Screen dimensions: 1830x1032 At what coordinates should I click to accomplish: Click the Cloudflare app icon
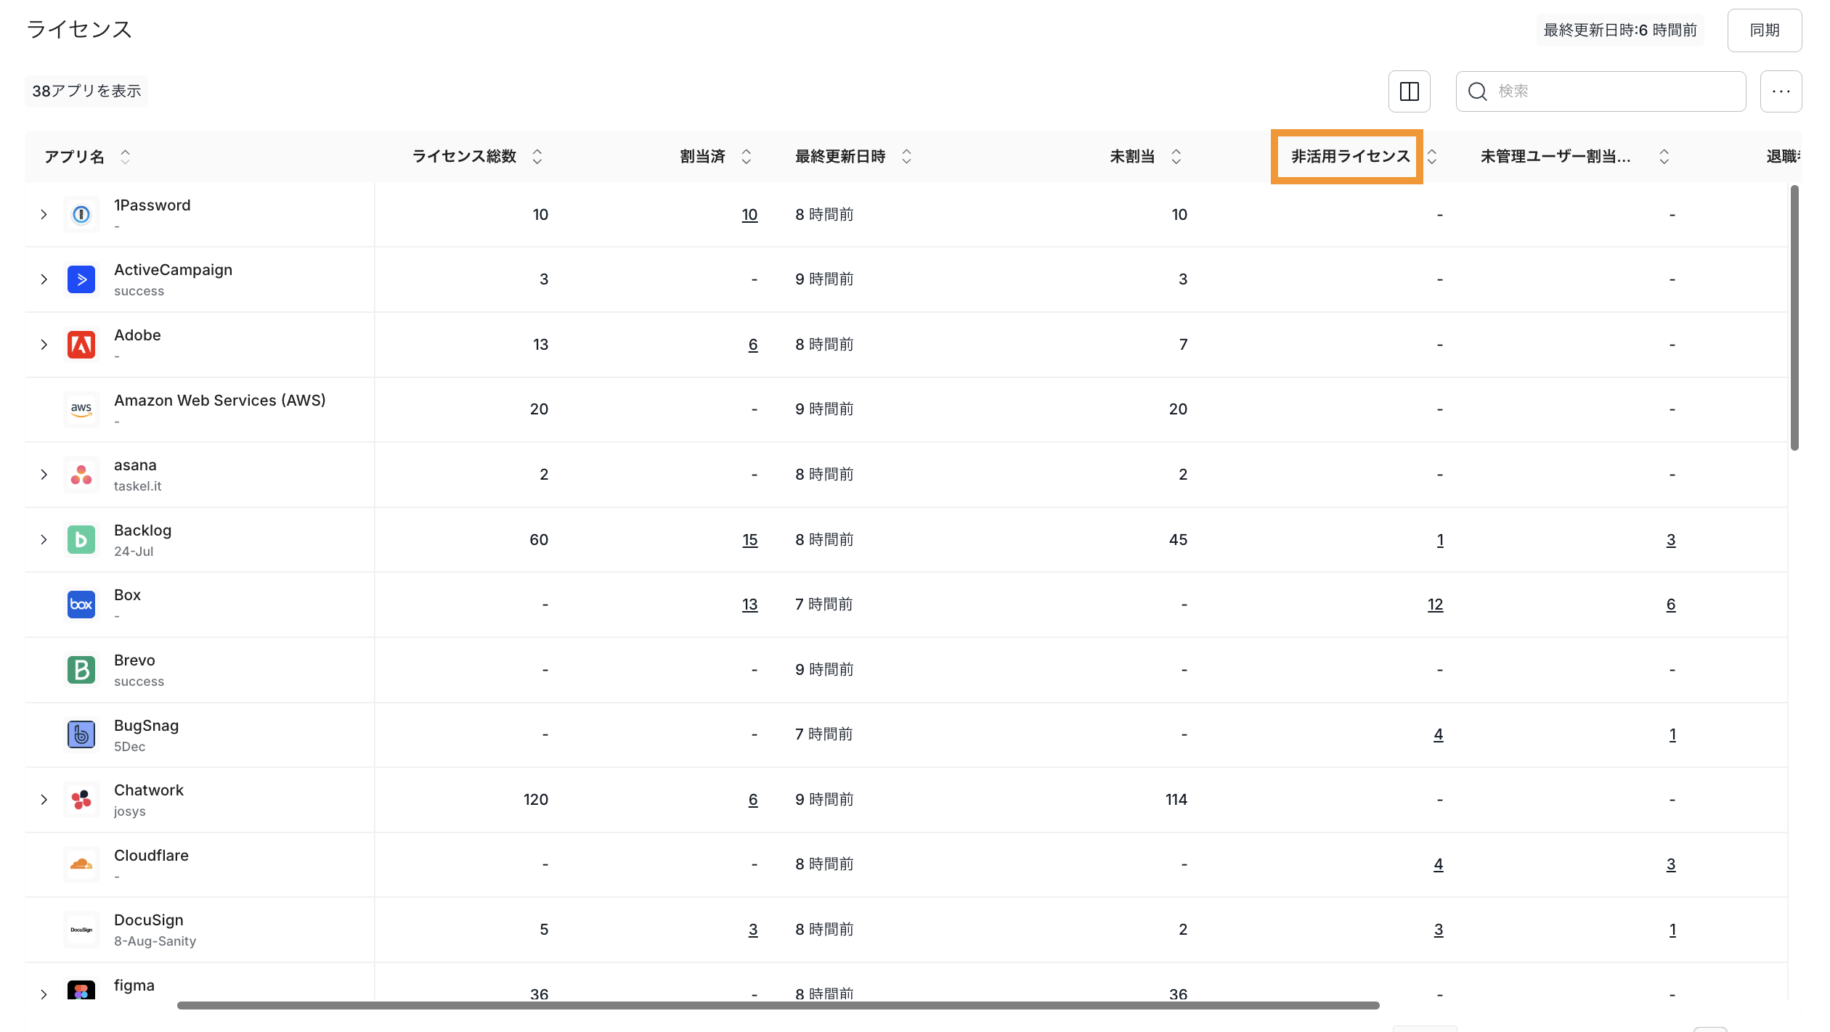[x=81, y=864]
